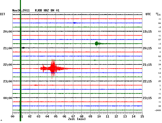Click the green seismic event near minute 10
The image size is (162, 123).
click(98, 44)
